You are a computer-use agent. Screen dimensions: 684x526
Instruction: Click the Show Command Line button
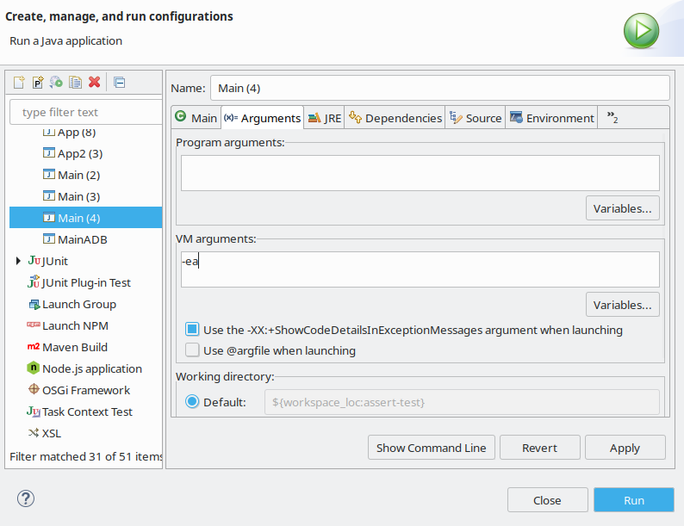(432, 448)
